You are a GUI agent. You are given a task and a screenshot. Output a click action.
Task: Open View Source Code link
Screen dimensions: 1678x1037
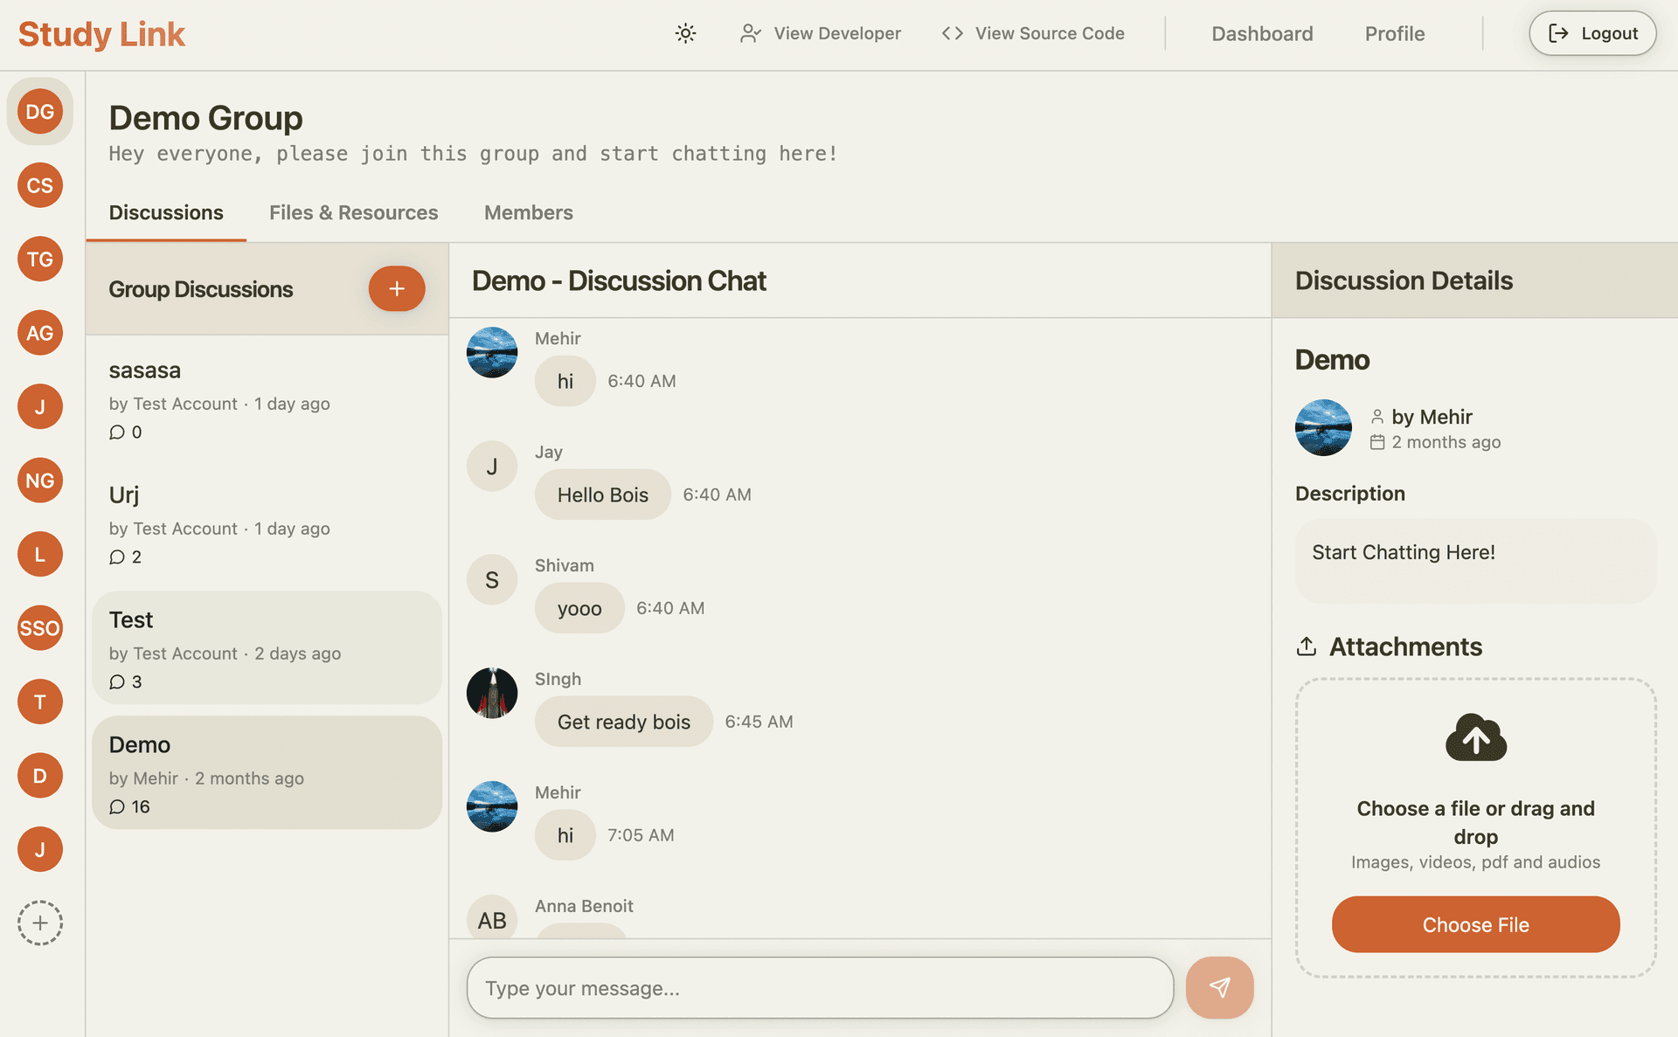[x=1033, y=33]
